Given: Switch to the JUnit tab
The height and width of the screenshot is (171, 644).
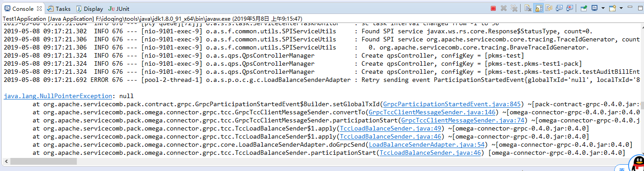Looking at the screenshot, I should [118, 9].
